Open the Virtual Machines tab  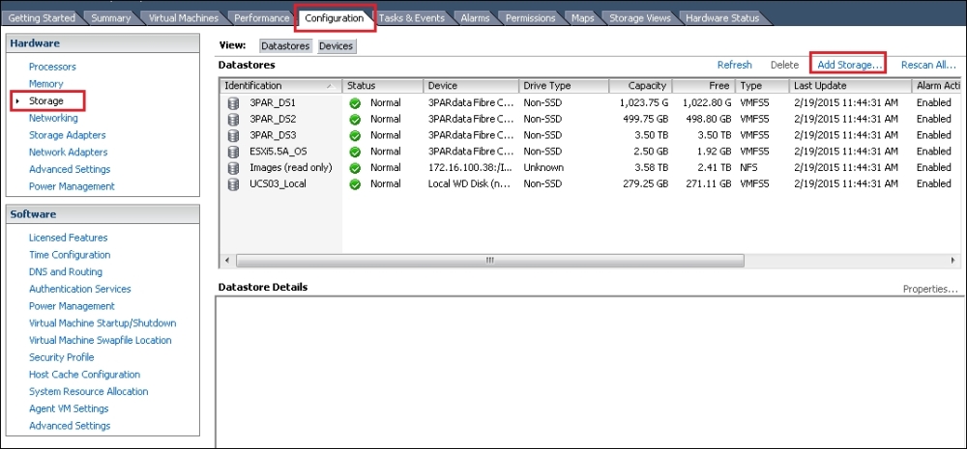(x=183, y=18)
